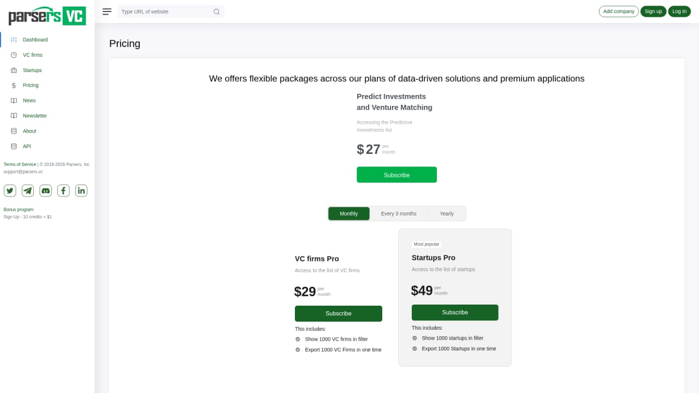Click the "Show 1000 VC firms in filter" text

(336, 339)
